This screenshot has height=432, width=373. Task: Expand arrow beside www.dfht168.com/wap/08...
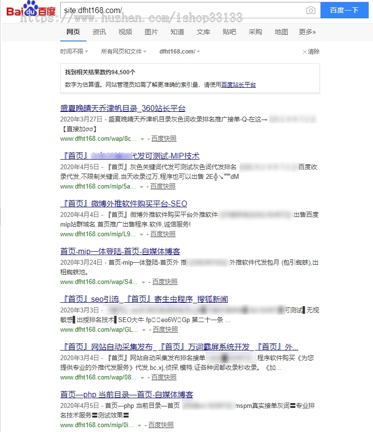pyautogui.click(x=143, y=378)
